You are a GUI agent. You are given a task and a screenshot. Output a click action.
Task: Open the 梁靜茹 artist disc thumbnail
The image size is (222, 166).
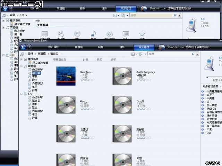122,133
